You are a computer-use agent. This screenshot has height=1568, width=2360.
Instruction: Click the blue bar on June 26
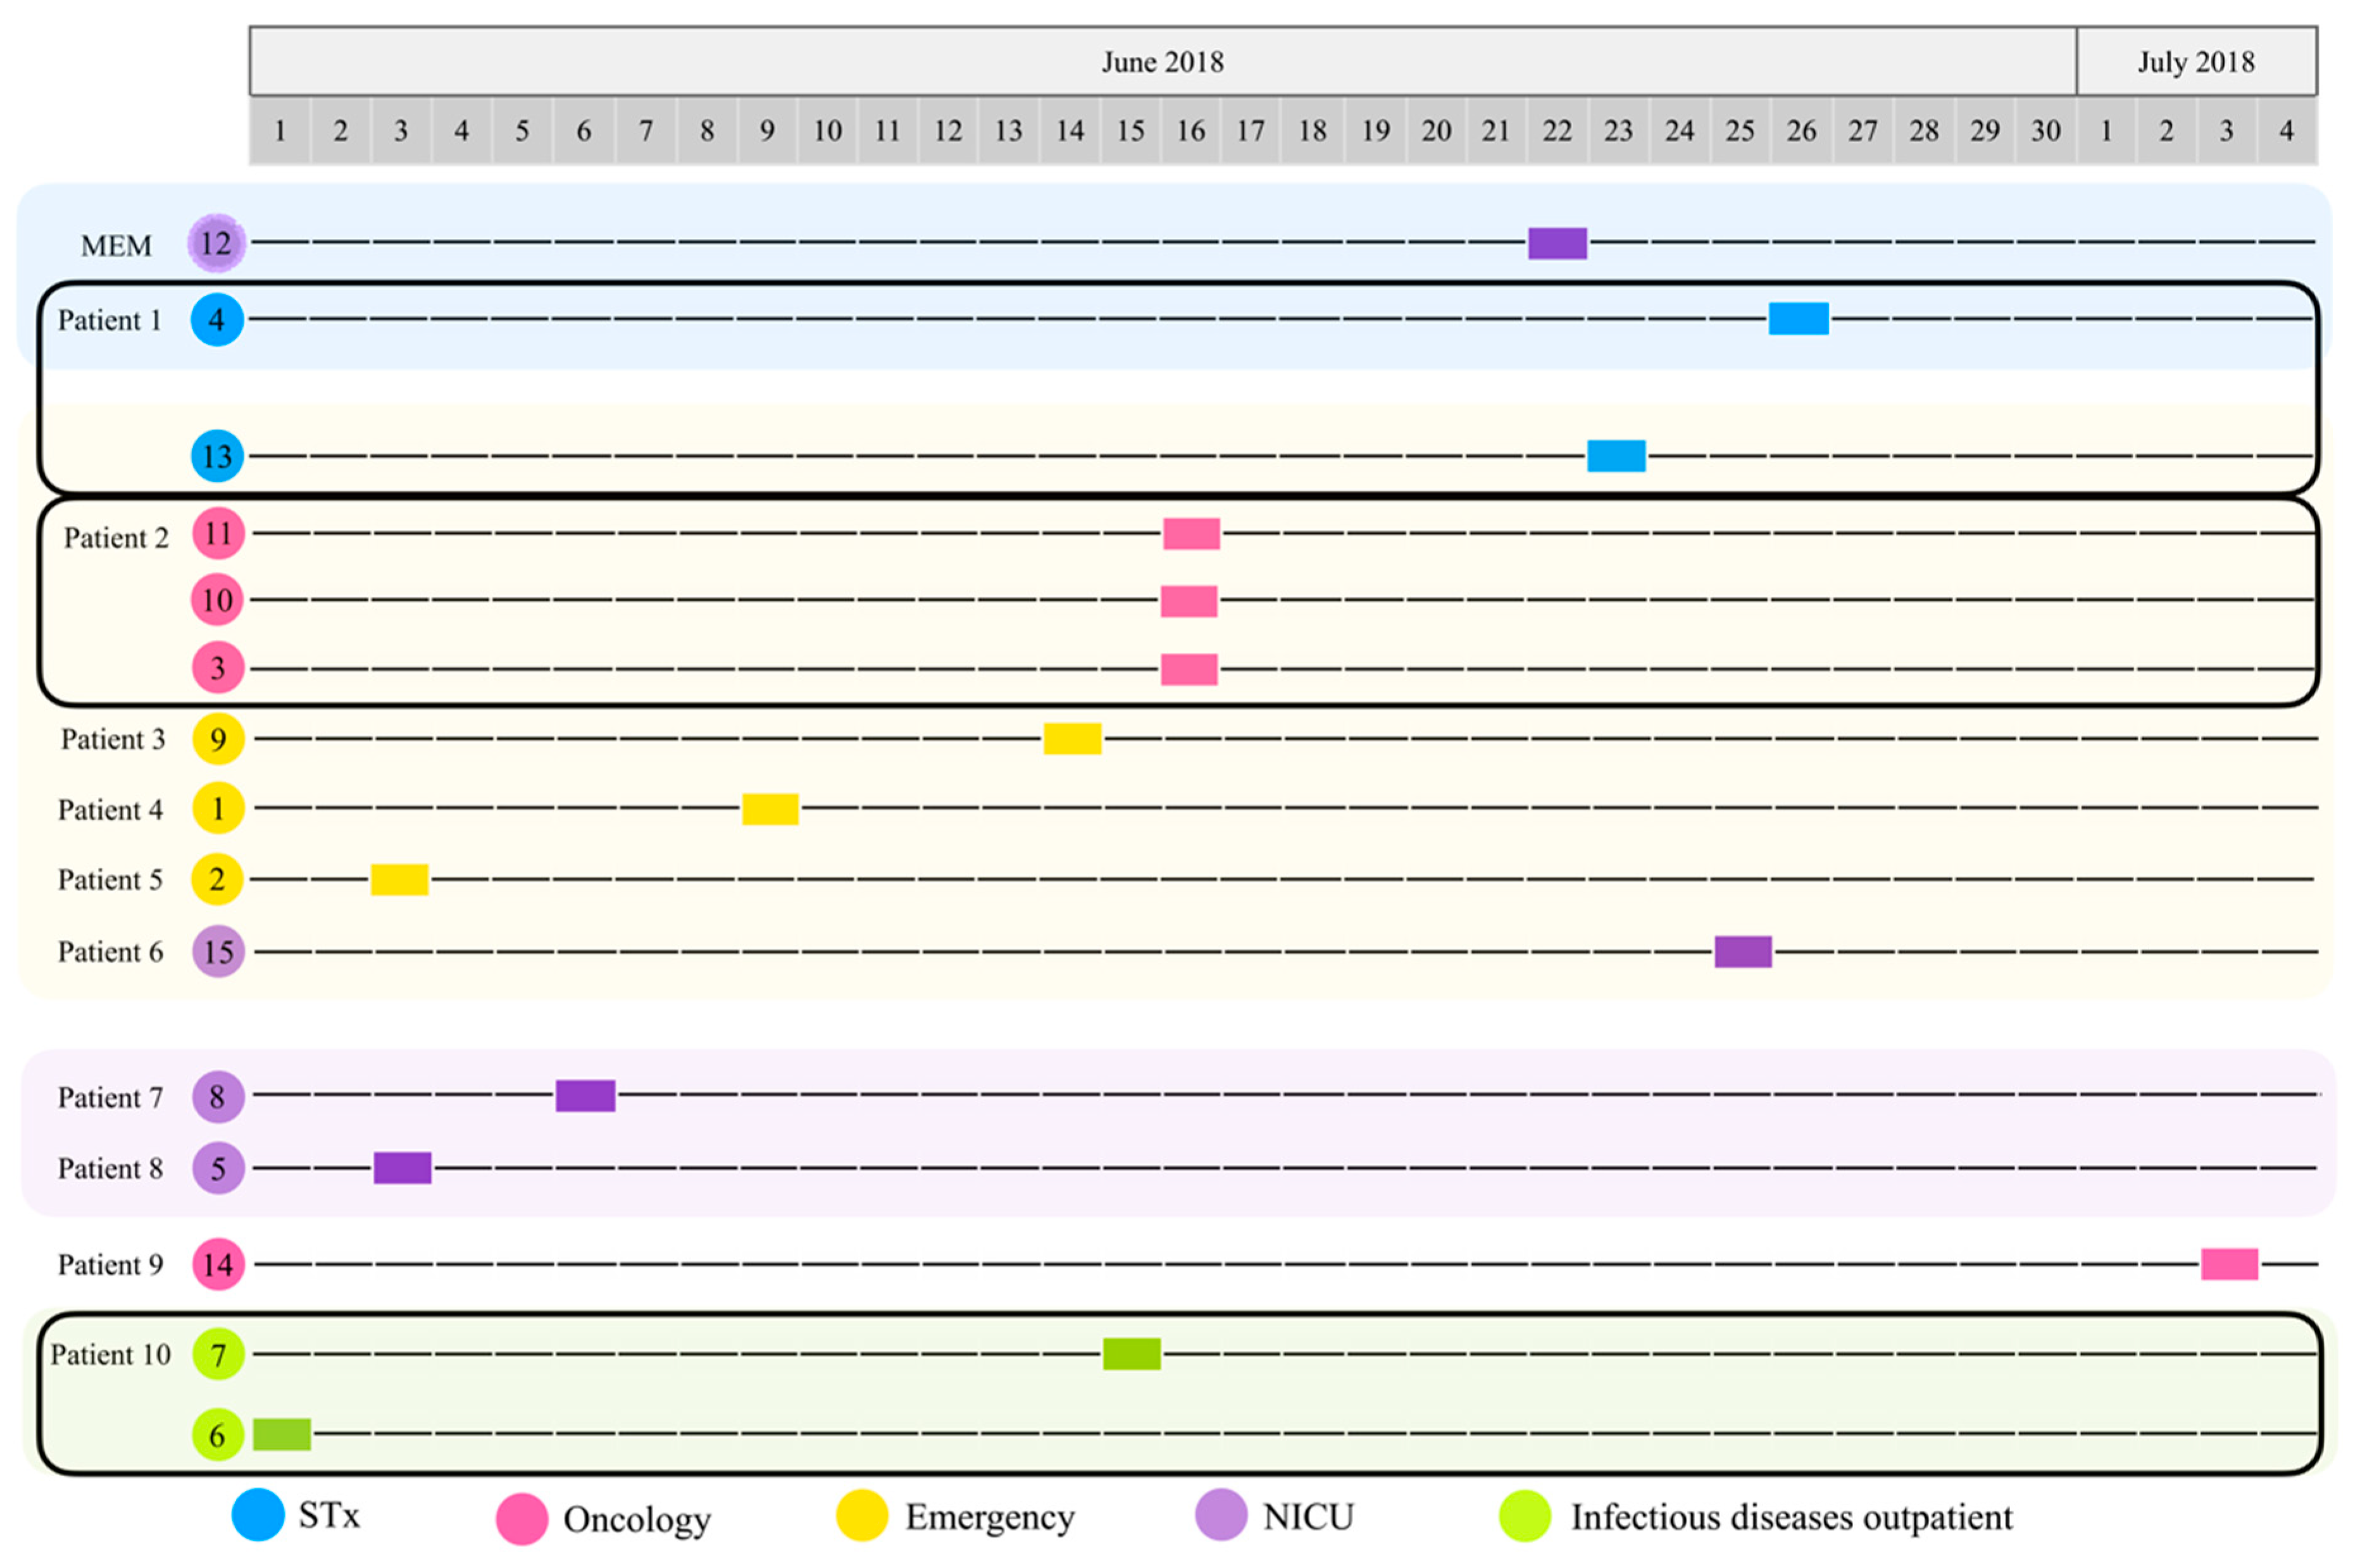(x=1798, y=319)
